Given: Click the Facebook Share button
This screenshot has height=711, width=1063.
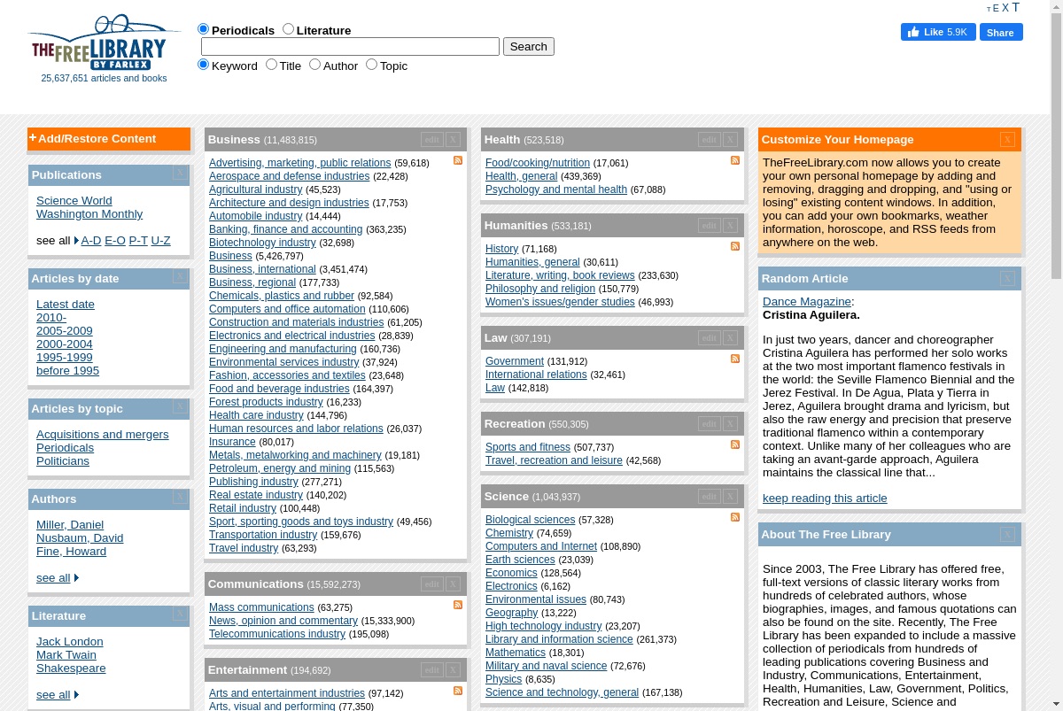Looking at the screenshot, I should pos(1000,32).
